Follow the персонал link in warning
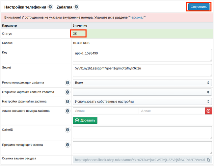 (137, 17)
